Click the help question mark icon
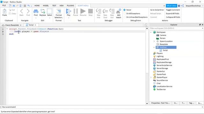The width and height of the screenshot is (204, 114). 179,6
